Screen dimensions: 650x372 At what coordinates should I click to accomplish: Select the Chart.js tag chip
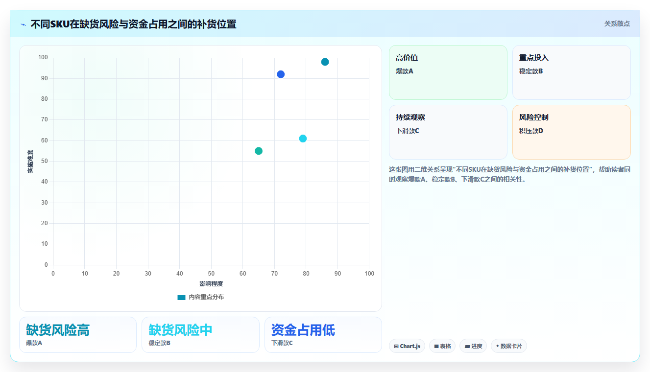click(407, 346)
